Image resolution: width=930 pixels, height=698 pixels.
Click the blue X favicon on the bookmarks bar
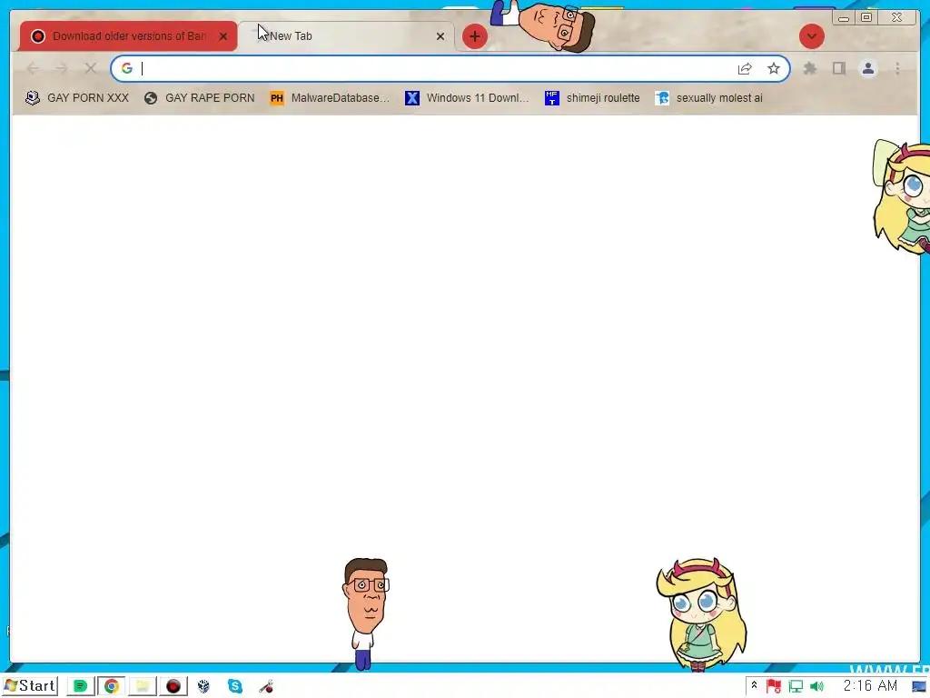pyautogui.click(x=412, y=98)
